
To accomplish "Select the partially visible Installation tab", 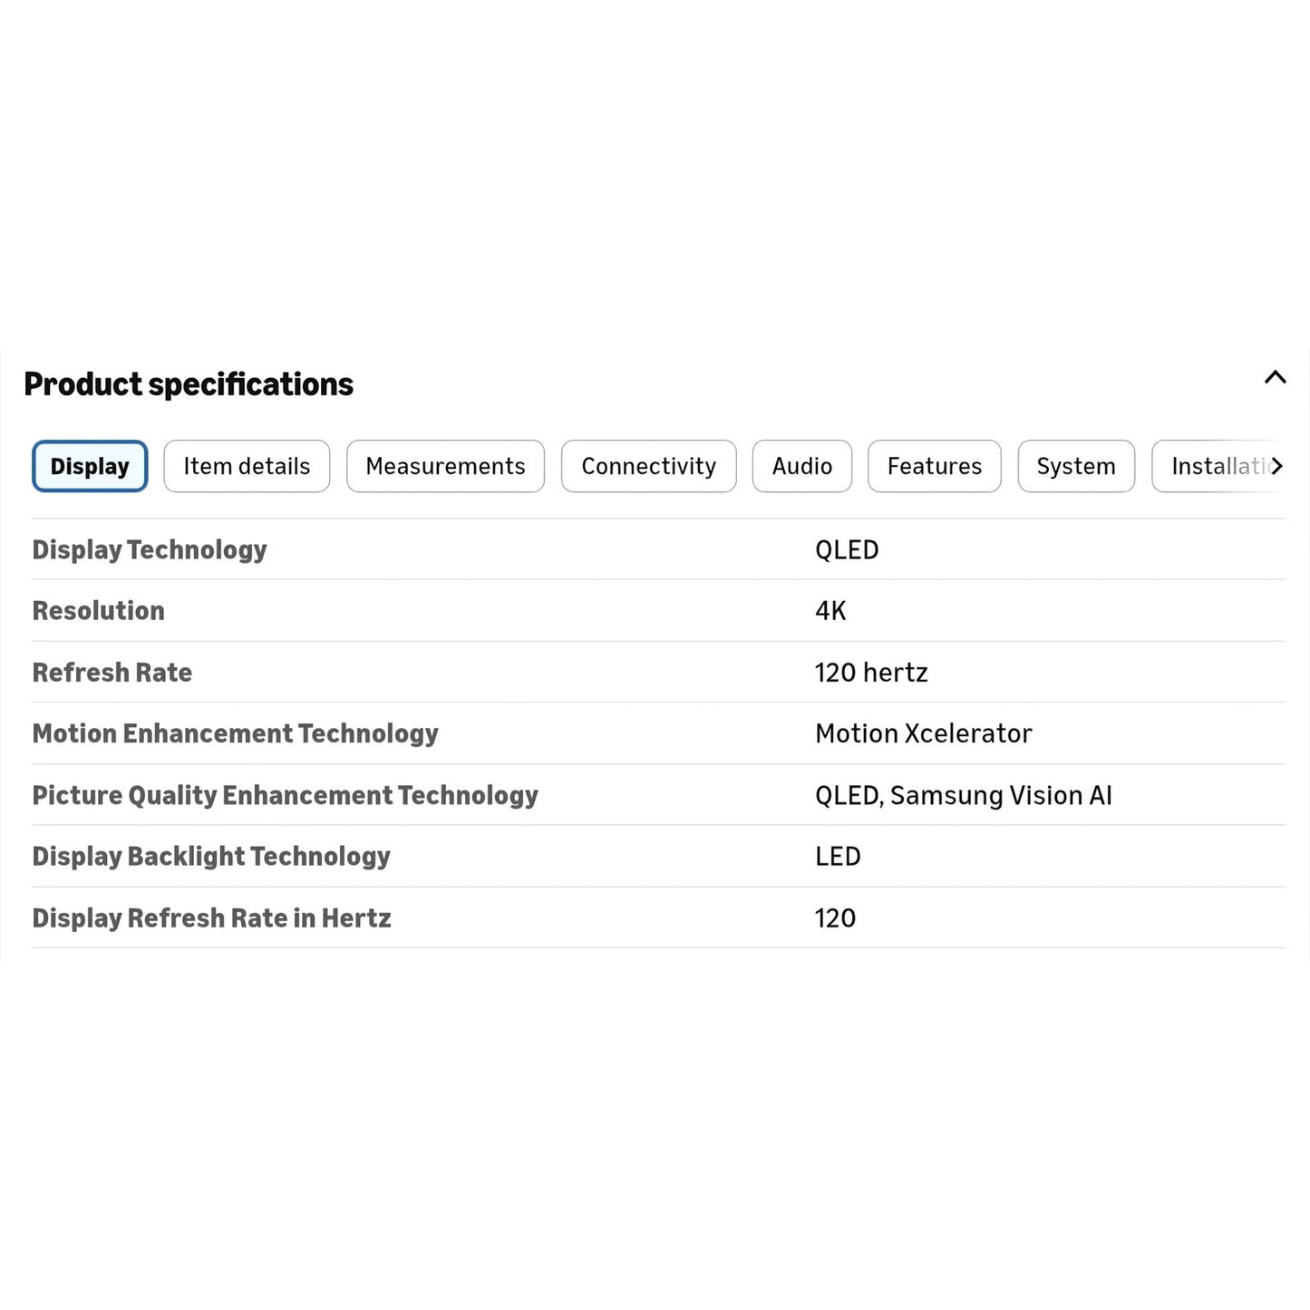I will [1215, 466].
